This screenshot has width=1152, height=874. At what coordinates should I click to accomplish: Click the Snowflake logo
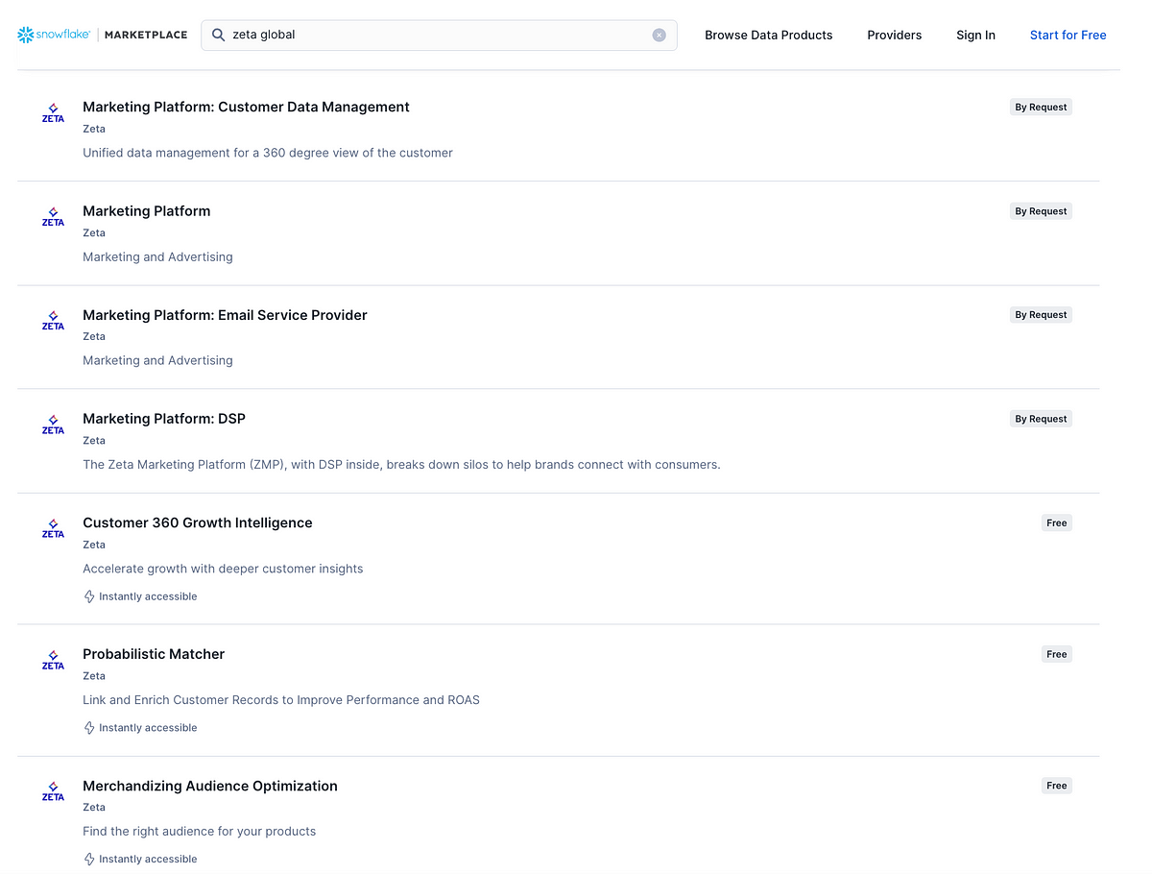pos(54,35)
